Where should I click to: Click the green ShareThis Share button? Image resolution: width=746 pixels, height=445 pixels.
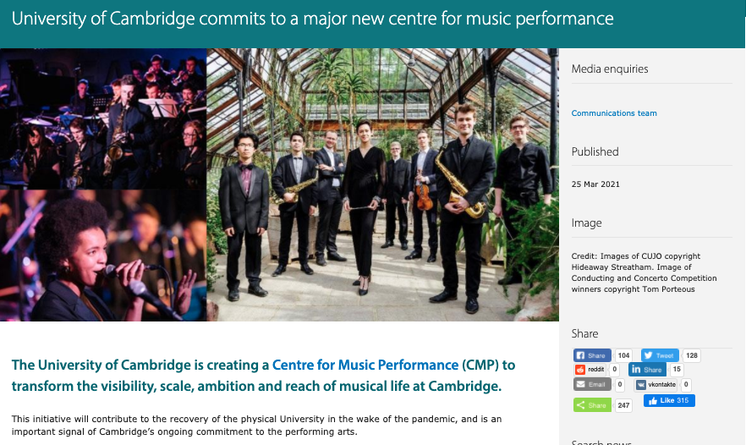point(592,405)
